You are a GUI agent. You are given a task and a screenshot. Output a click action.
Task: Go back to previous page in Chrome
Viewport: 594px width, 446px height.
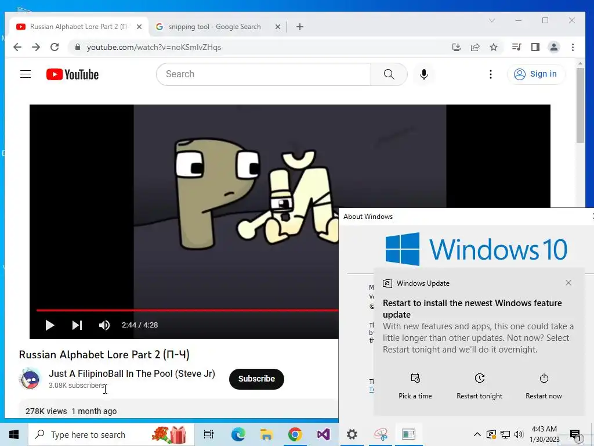click(17, 47)
